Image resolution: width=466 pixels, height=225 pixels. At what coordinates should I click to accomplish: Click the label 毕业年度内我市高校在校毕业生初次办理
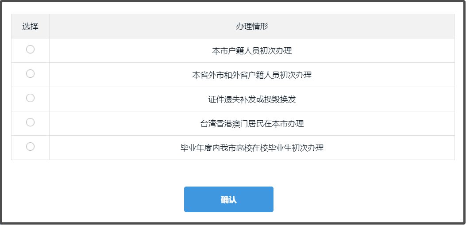252,148
